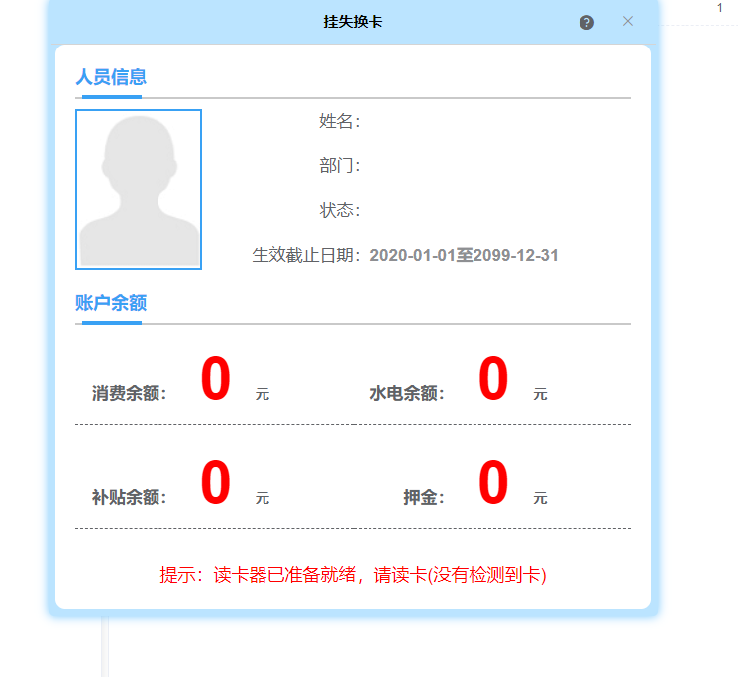Click the 生效截止日期 label
738x677 pixels.
point(306,255)
